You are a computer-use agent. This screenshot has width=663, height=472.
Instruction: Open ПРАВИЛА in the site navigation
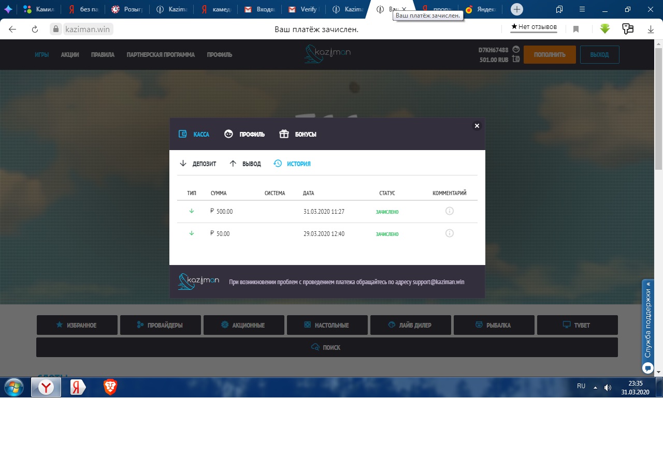(103, 55)
